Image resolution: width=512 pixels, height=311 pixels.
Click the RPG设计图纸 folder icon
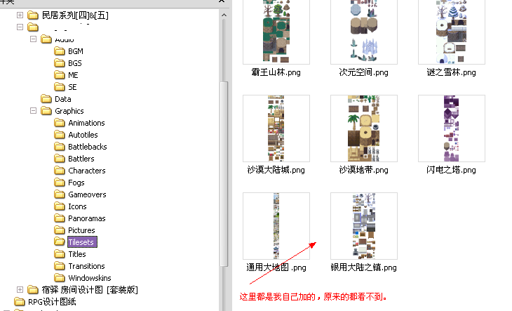click(x=19, y=302)
